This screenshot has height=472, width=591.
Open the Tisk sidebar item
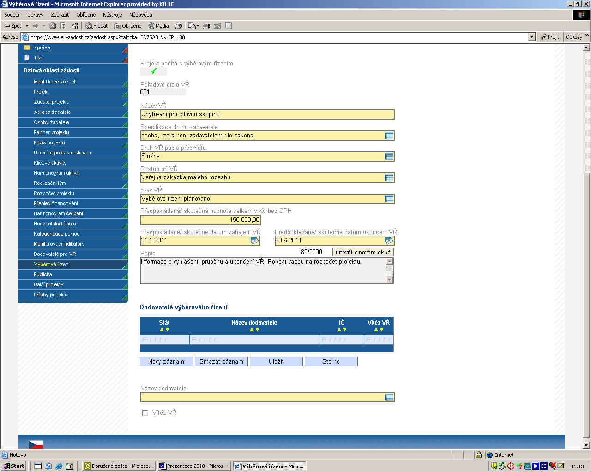point(73,58)
